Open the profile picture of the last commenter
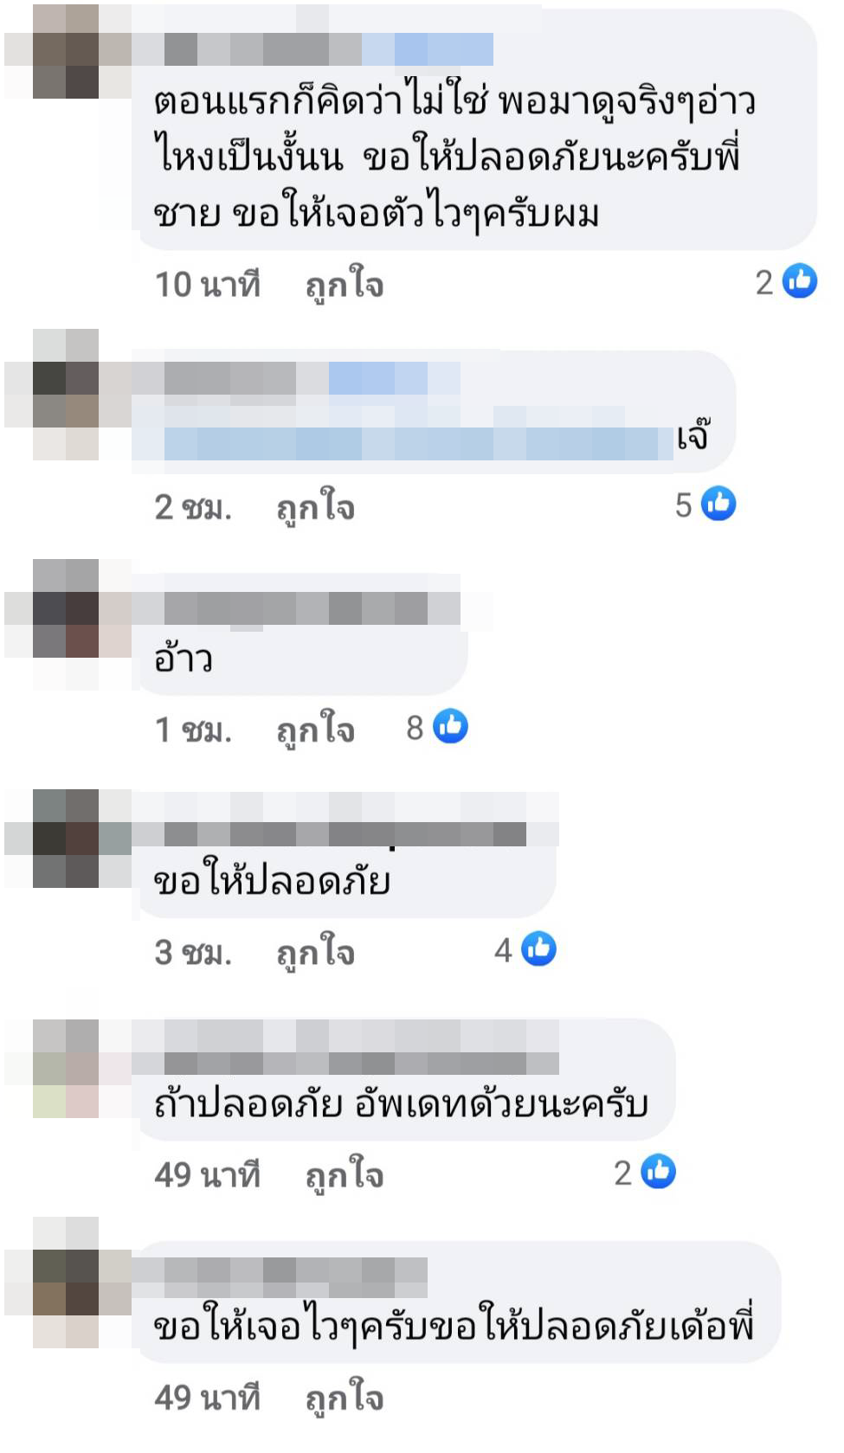The width and height of the screenshot is (844, 1453). [67, 1283]
